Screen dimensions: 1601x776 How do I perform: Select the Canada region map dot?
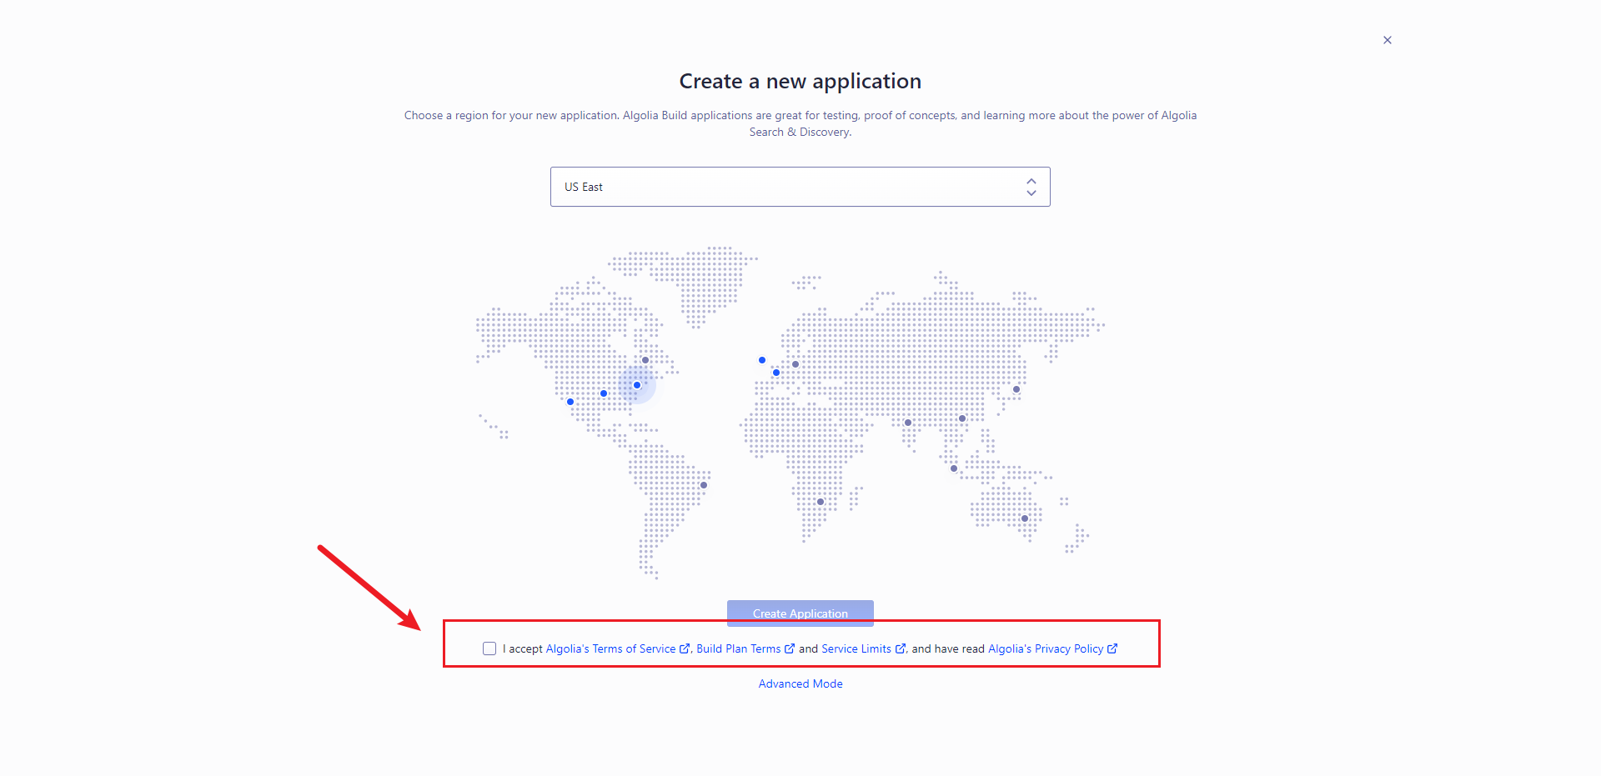click(645, 360)
